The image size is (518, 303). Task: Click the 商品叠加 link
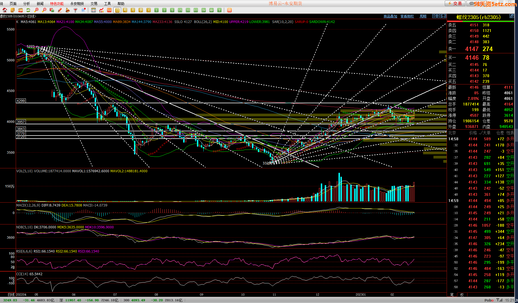click(x=390, y=16)
